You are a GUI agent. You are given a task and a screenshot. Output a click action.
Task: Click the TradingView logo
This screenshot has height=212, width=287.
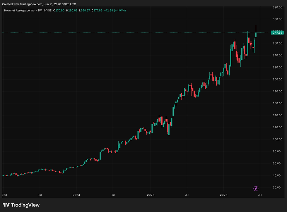click(21, 205)
